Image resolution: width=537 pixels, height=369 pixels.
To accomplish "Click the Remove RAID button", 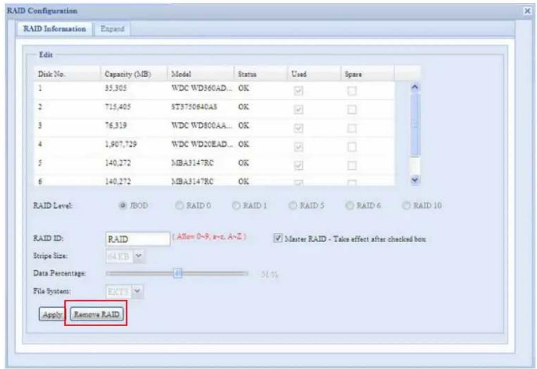I will [96, 314].
